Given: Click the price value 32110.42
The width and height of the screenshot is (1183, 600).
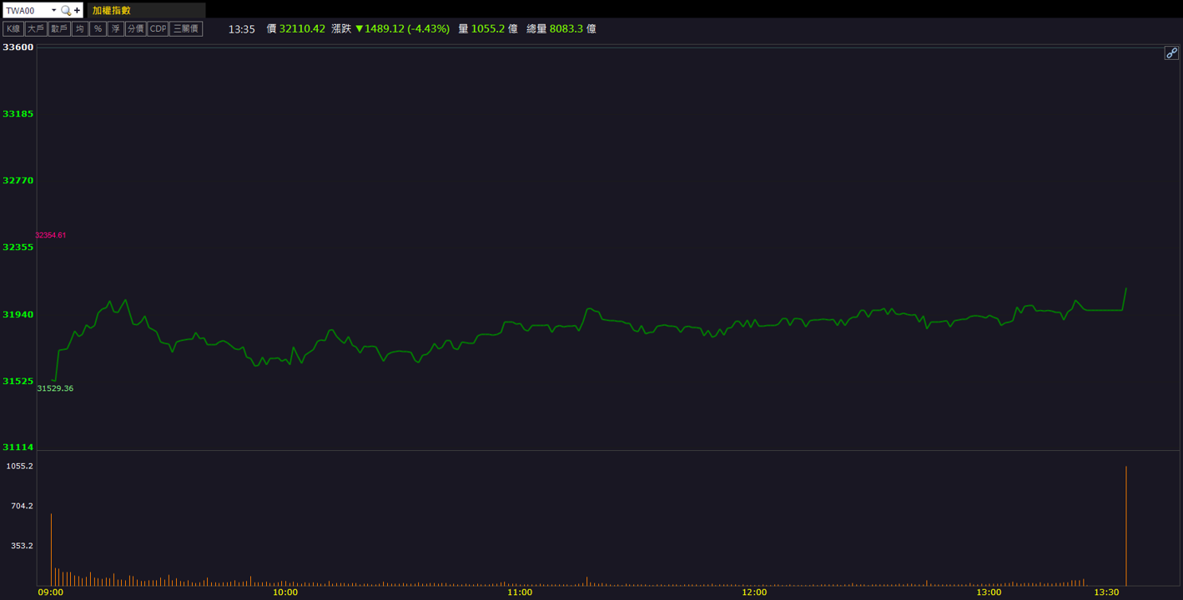Looking at the screenshot, I should [302, 28].
